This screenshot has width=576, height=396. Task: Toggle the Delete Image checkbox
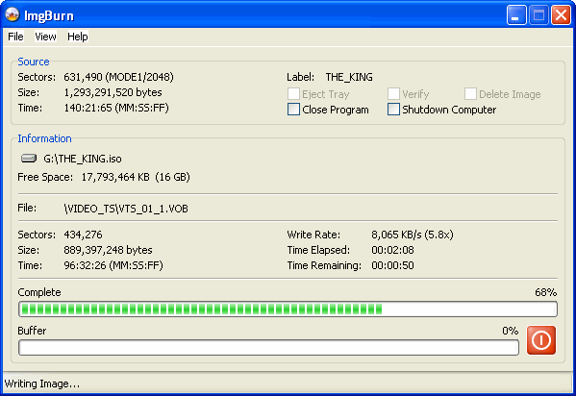pos(470,93)
